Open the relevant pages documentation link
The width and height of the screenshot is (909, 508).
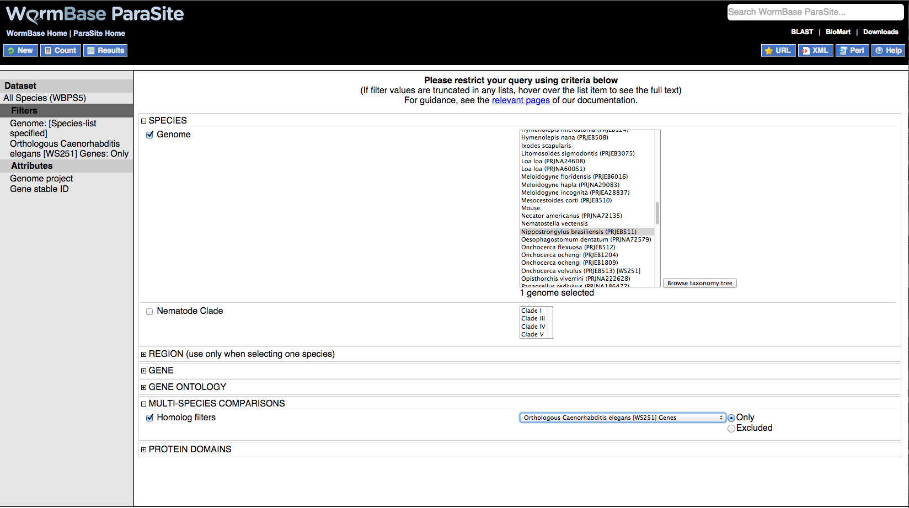tap(521, 100)
